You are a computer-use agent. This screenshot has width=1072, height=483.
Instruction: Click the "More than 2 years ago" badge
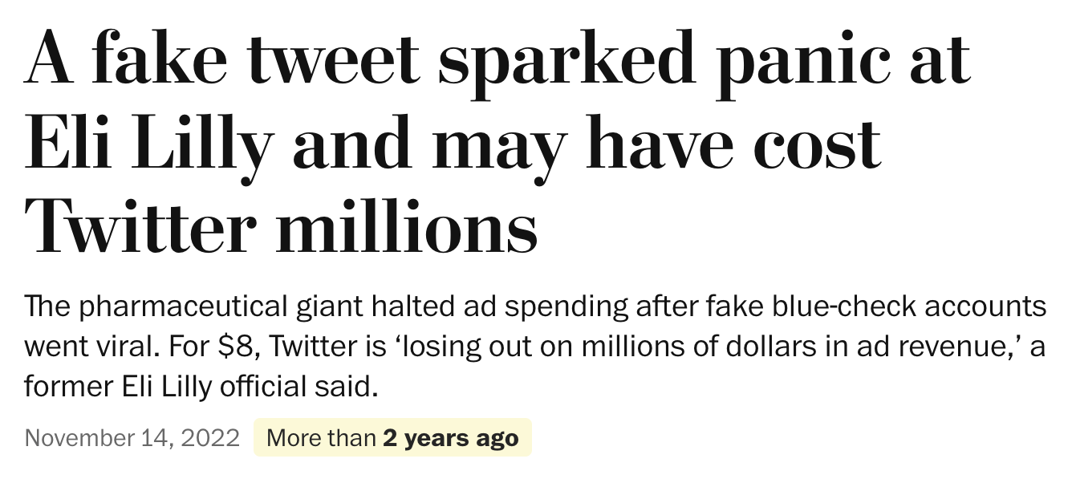coord(392,438)
